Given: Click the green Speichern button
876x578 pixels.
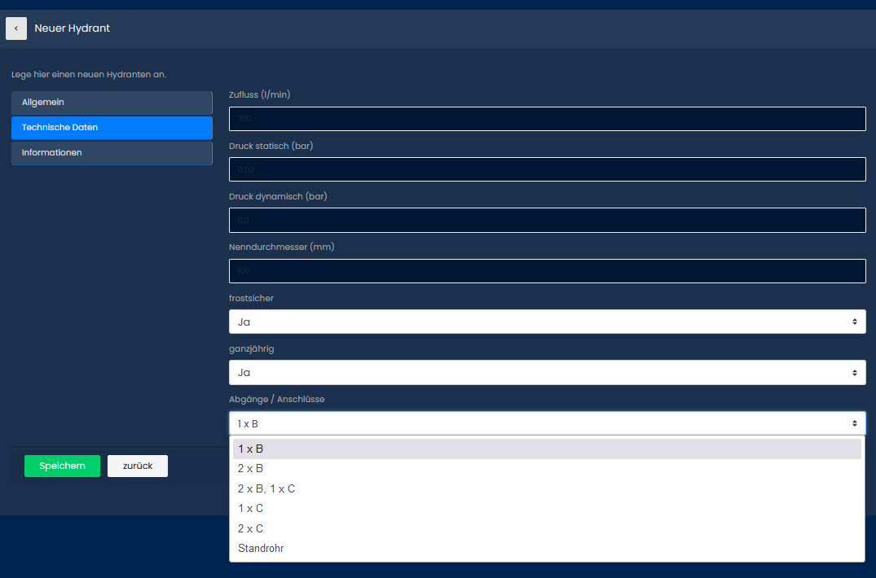Looking at the screenshot, I should pyautogui.click(x=63, y=466).
